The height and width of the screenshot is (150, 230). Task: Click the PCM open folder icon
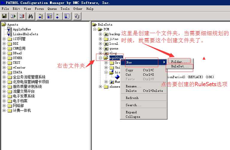coord(100,30)
